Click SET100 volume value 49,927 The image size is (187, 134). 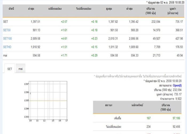pos(157,39)
